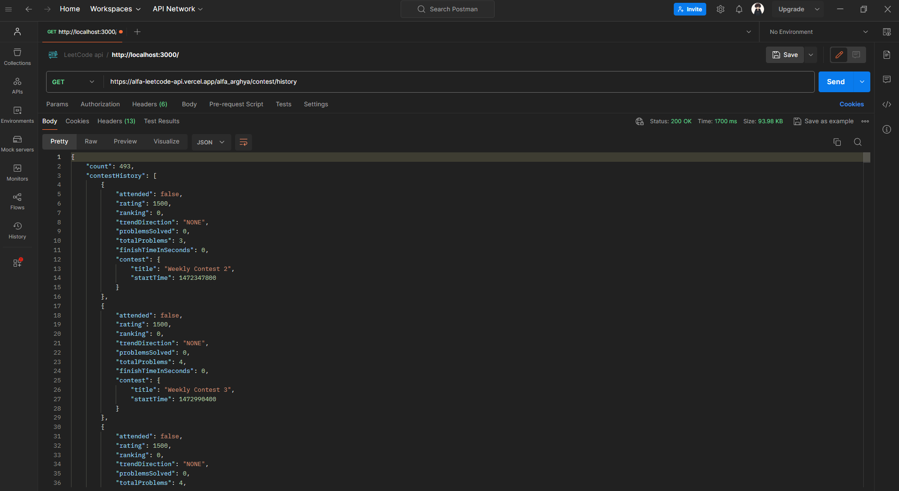Expand the GET method dropdown
This screenshot has height=491, width=899.
pyautogui.click(x=74, y=82)
